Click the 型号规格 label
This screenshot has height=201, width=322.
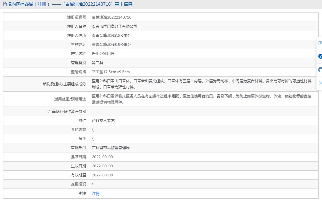coord(78,72)
